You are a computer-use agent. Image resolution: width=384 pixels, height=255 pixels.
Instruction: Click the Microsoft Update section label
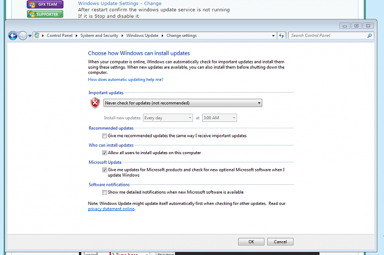click(105, 162)
